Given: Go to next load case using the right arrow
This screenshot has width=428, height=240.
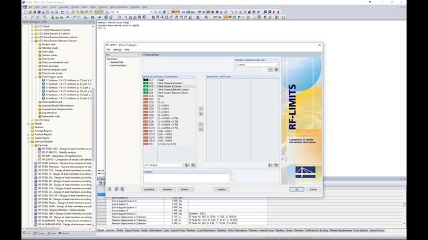Looking at the screenshot, I should 160,12.
